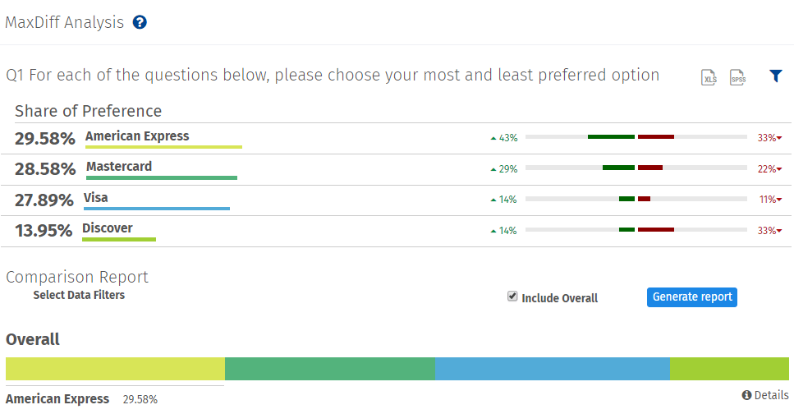This screenshot has height=414, width=794.
Task: Export results as SPSS file
Action: pyautogui.click(x=737, y=78)
